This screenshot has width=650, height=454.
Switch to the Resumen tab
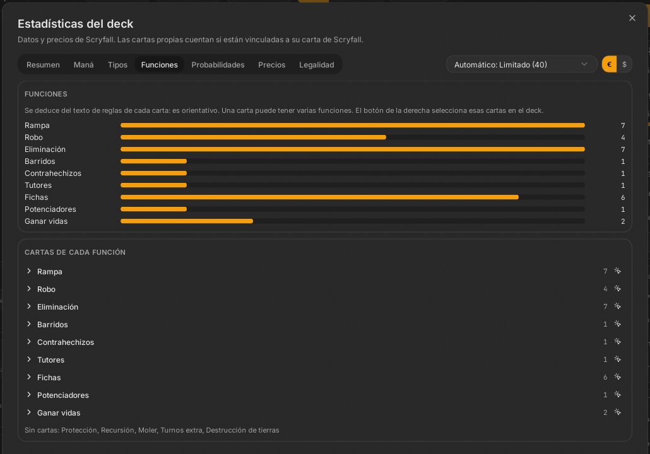point(43,64)
